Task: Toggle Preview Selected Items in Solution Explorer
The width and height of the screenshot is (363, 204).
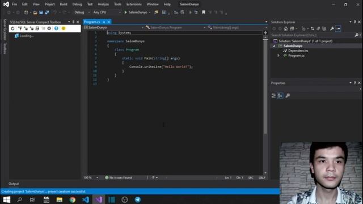Action: coord(338,29)
